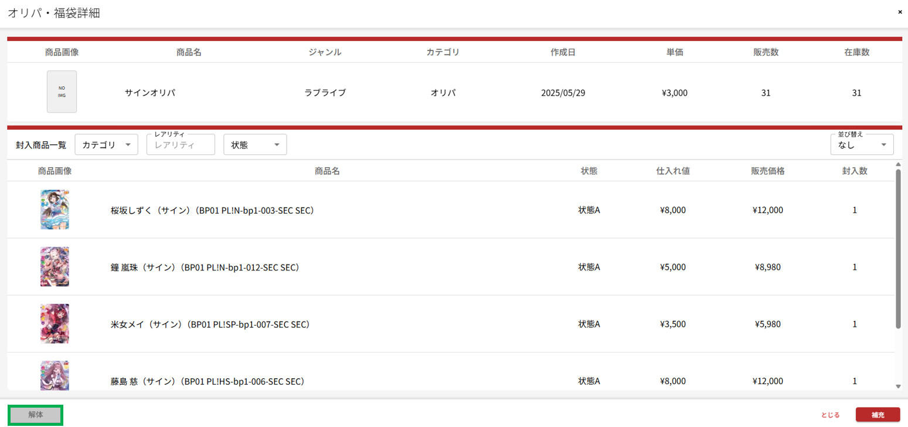Open the 並び替え sort dropdown

coord(862,145)
